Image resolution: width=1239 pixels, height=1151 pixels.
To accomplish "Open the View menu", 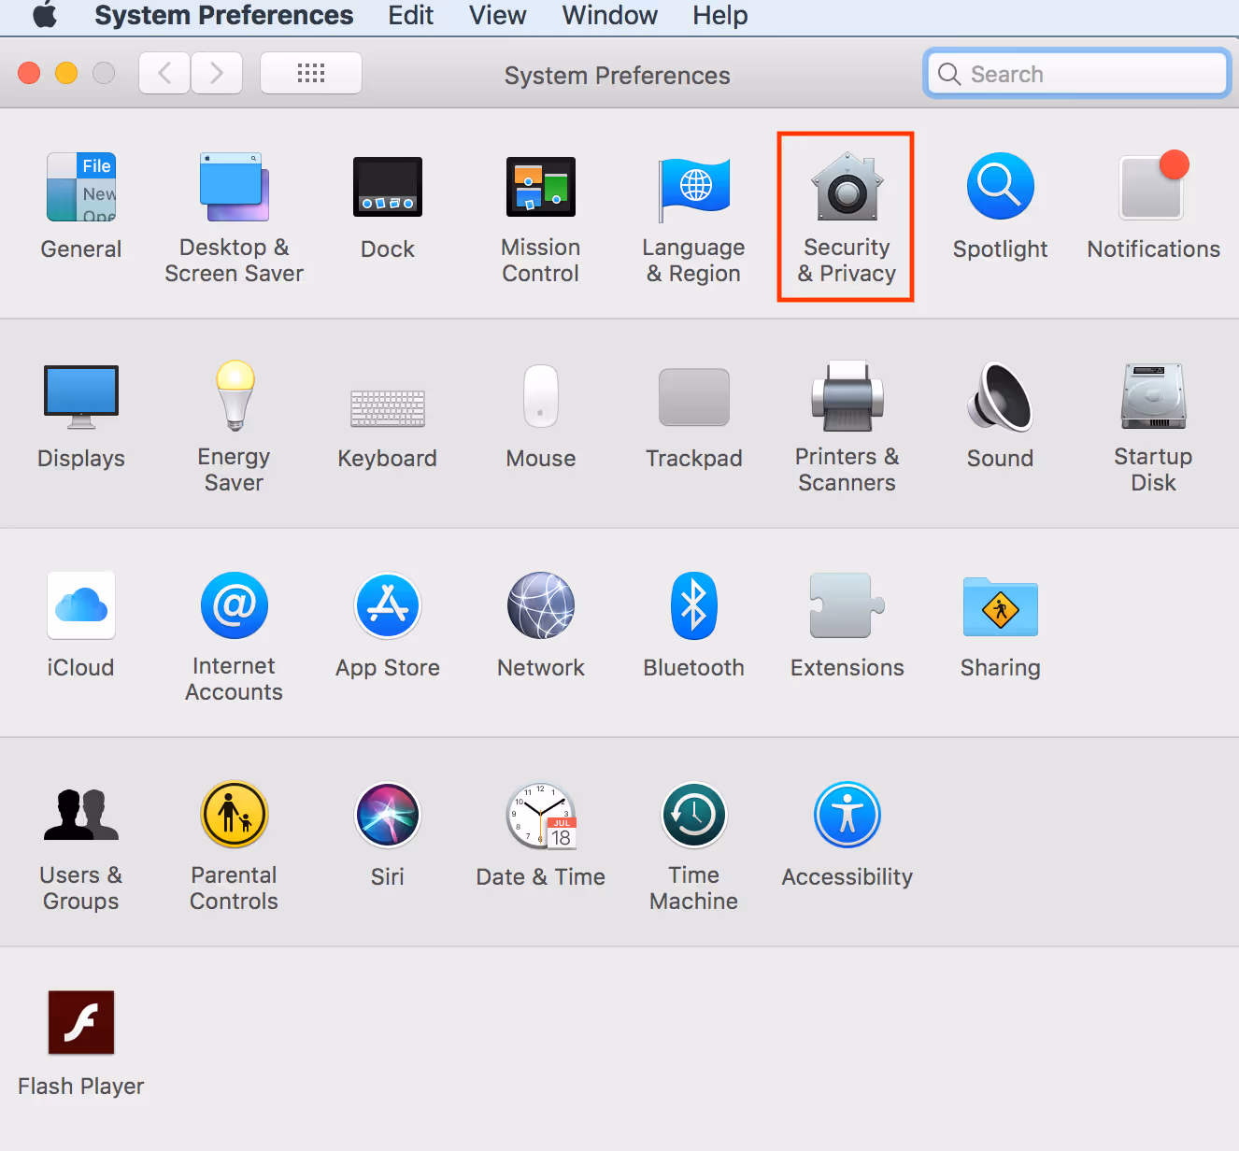I will 498,16.
